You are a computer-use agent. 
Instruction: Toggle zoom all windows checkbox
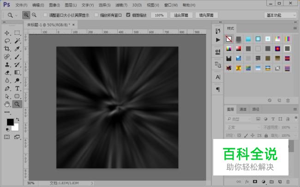pos(96,15)
